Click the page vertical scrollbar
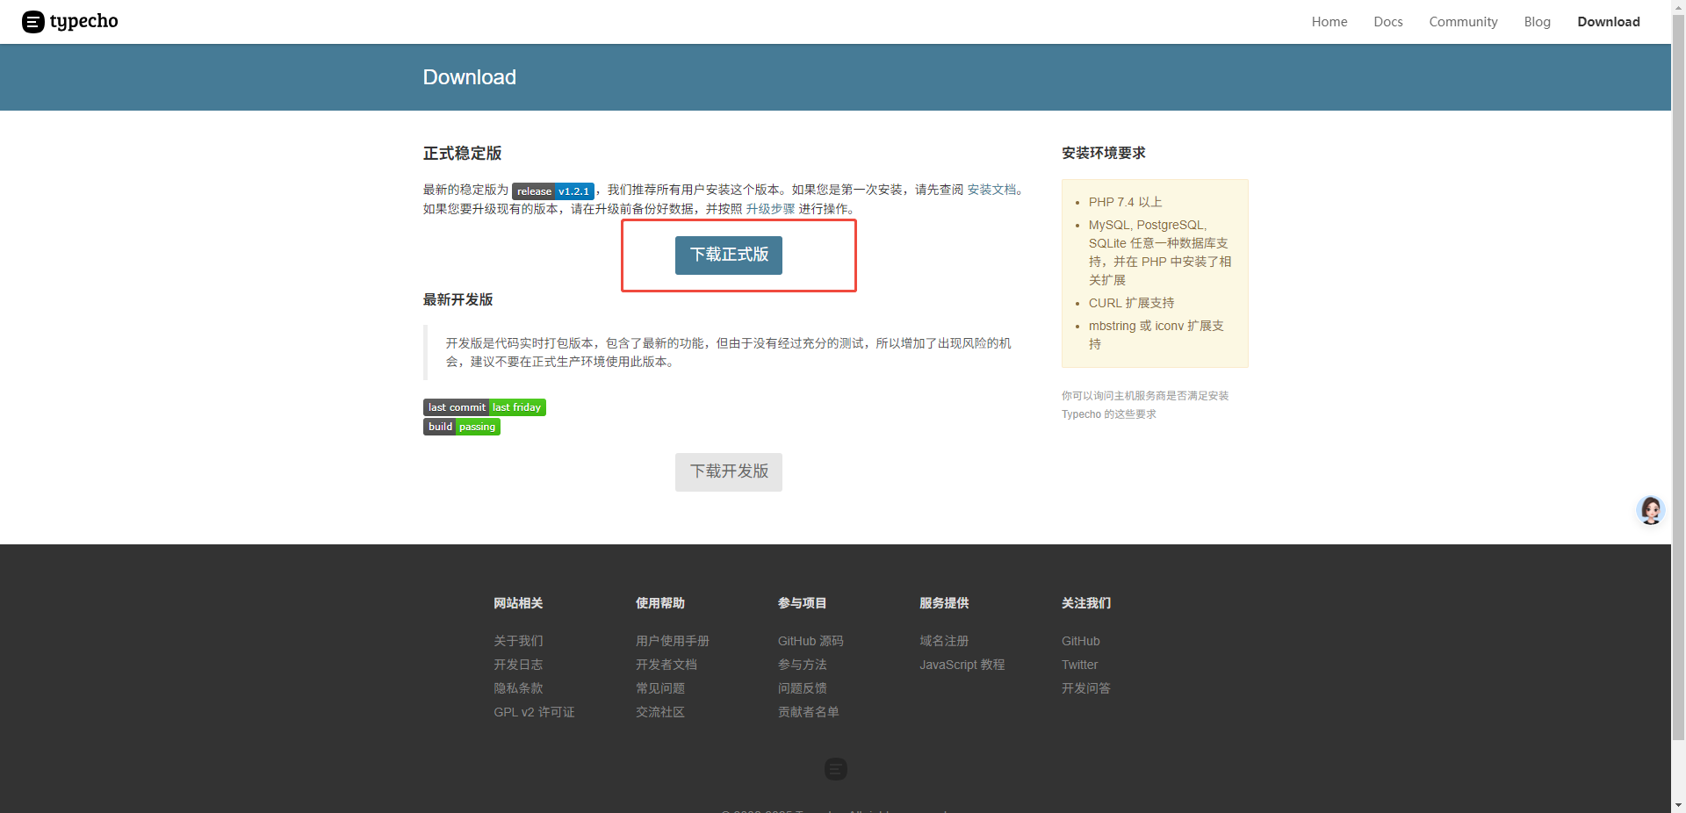The width and height of the screenshot is (1686, 813). [1678, 378]
